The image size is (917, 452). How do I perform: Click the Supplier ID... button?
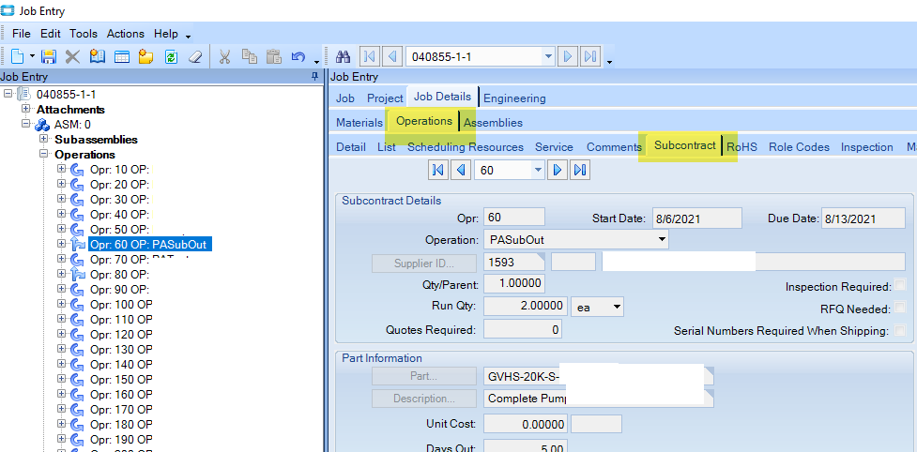tap(424, 263)
